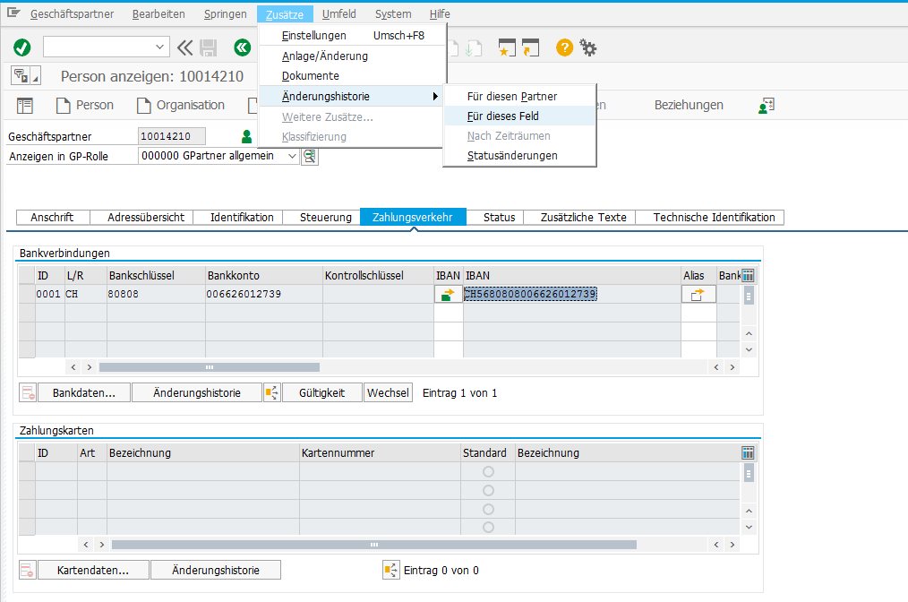The height and width of the screenshot is (602, 908).
Task: Click the IBAN arrow icon in row 0001
Action: pos(448,294)
